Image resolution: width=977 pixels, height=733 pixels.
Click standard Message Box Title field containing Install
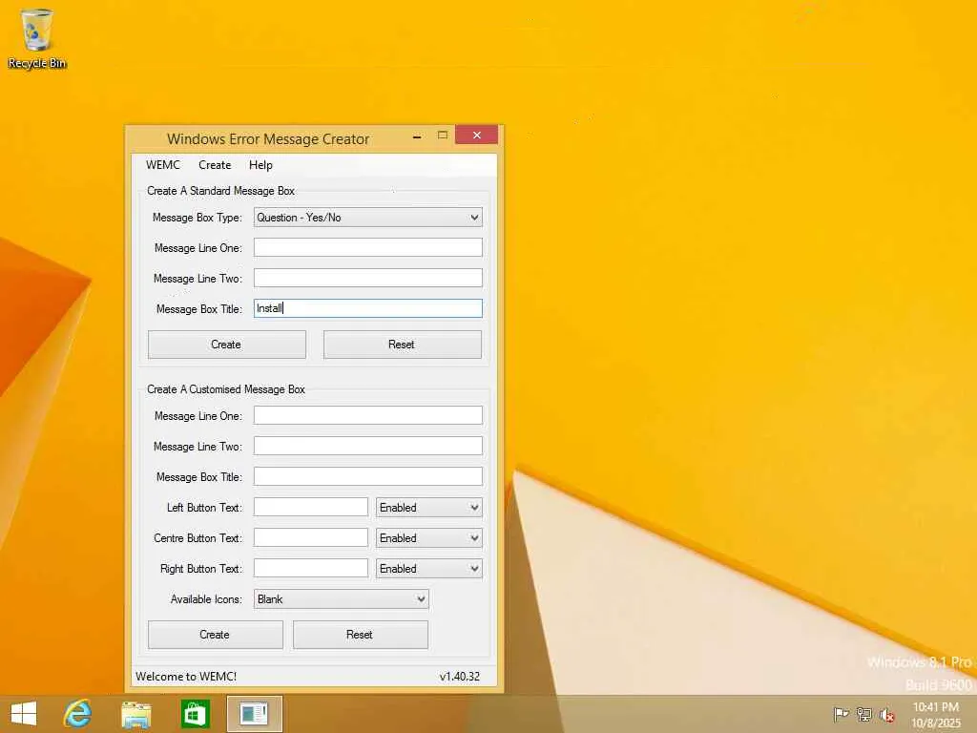point(368,308)
